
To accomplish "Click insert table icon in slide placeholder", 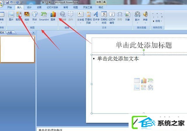I will point(137,81).
